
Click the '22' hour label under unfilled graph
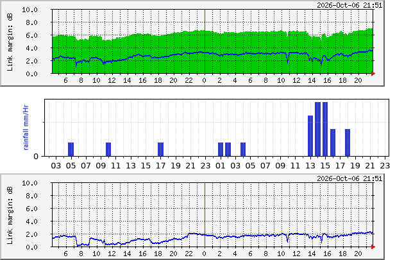pyautogui.click(x=189, y=254)
